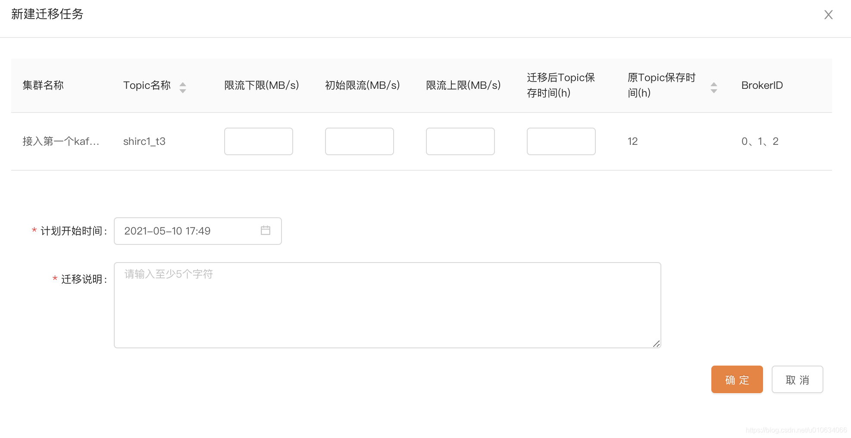Click the 限流下限(MB/s) input box
Screen dimensions: 851x438
pos(259,141)
